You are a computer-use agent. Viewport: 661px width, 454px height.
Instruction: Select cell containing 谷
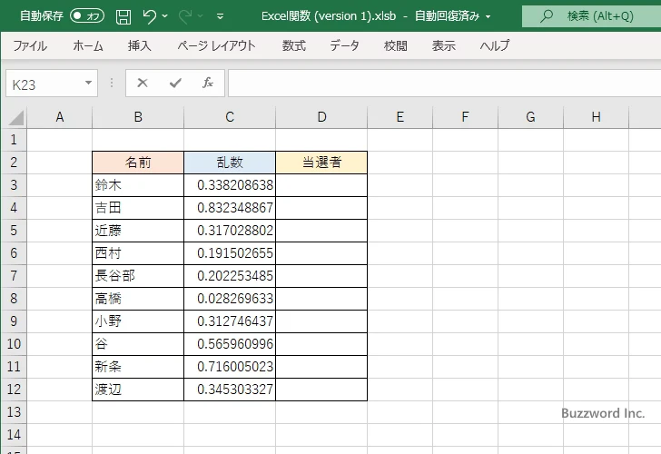138,344
